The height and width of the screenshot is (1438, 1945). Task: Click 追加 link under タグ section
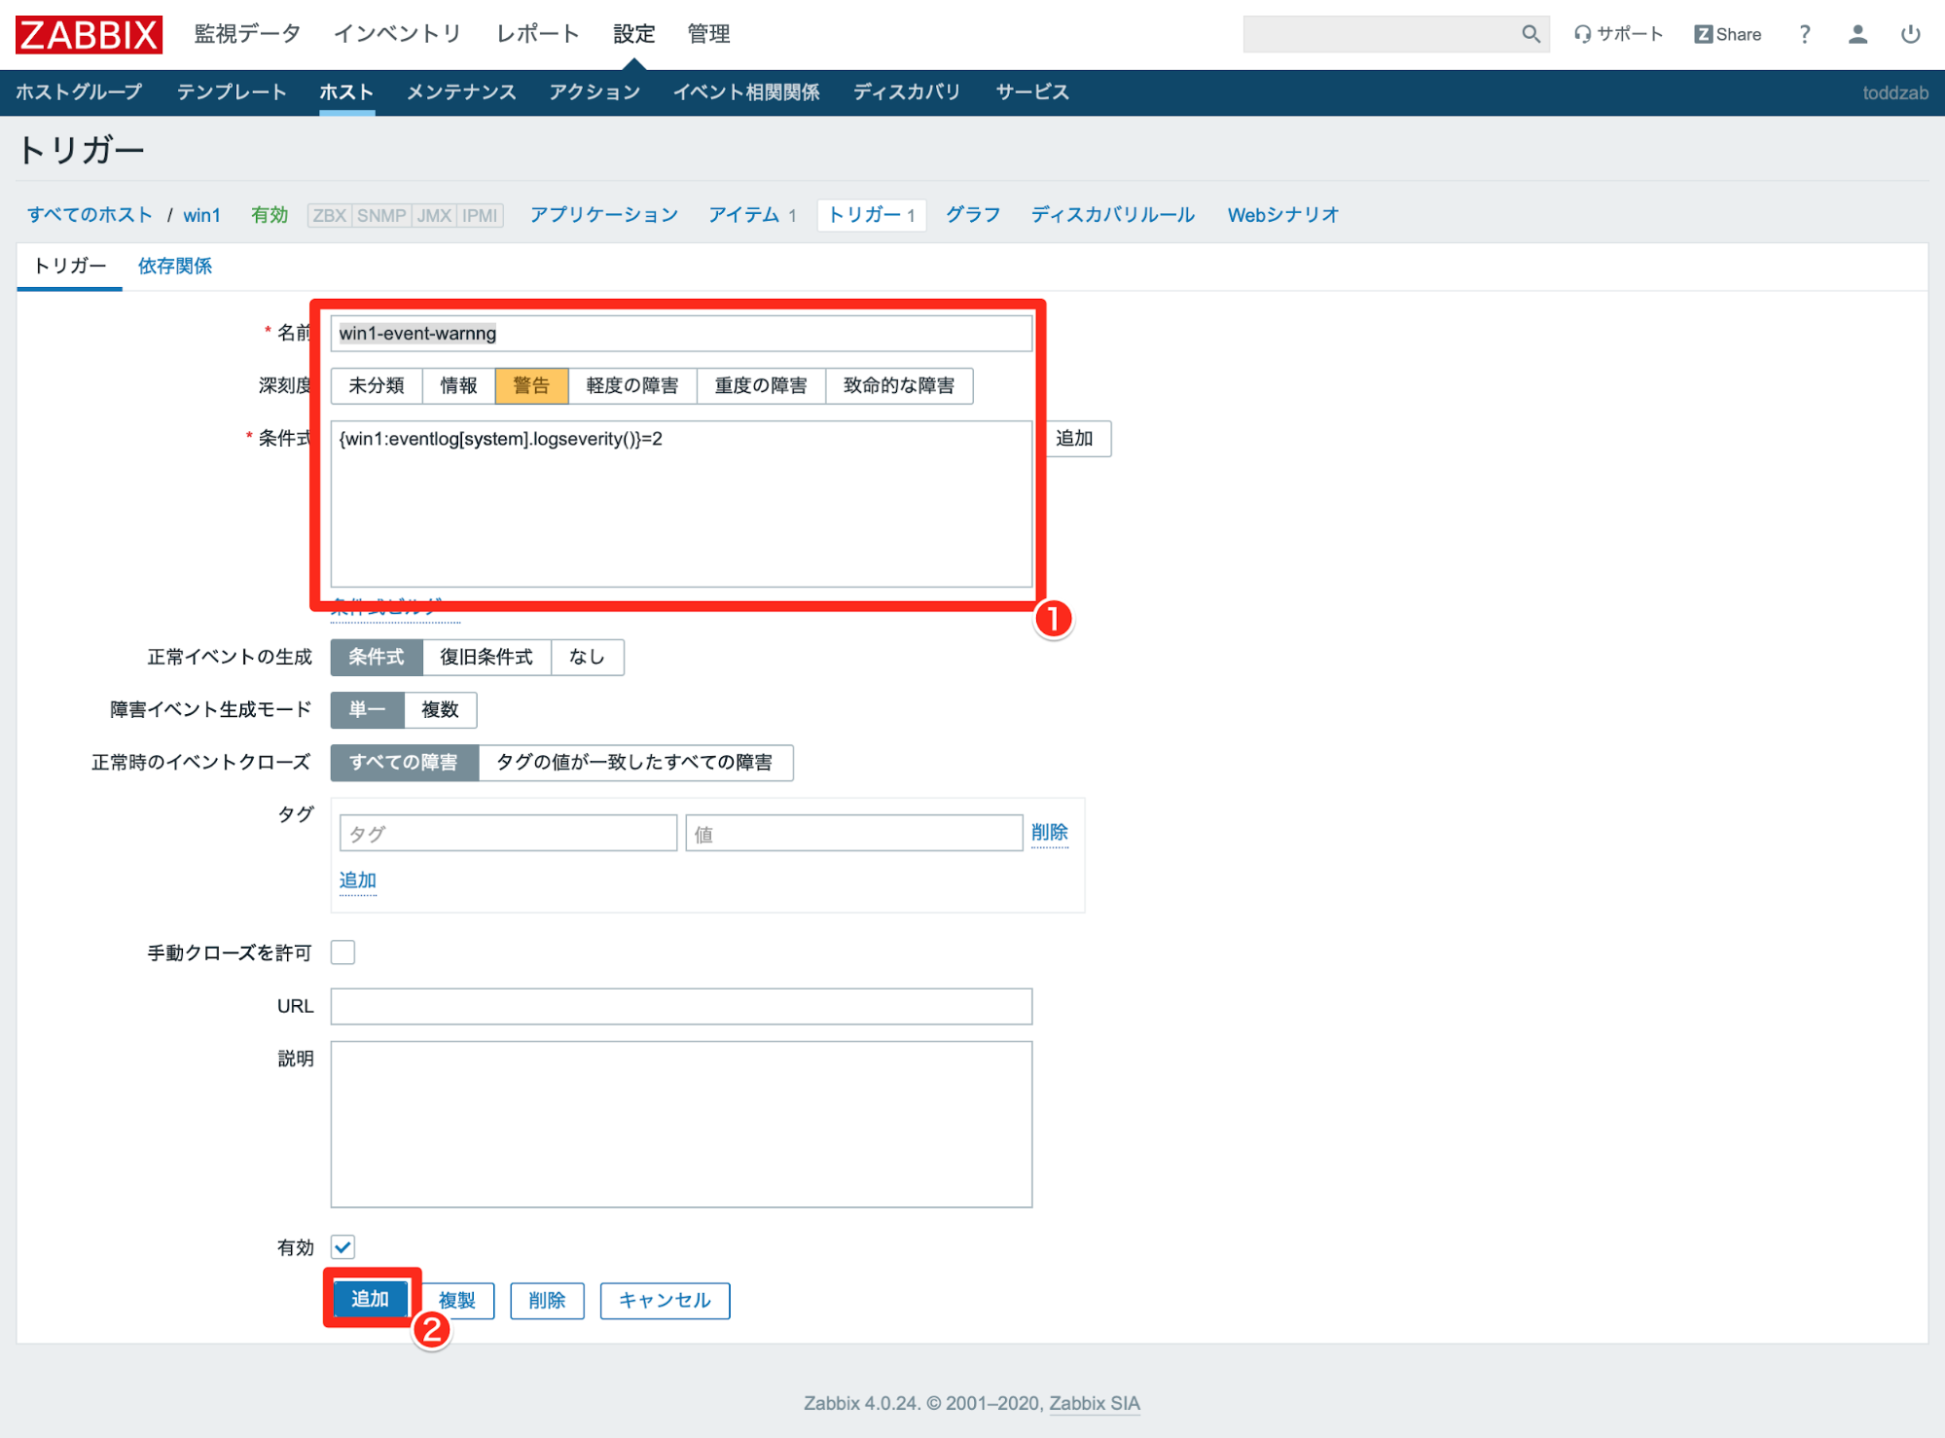coord(358,880)
